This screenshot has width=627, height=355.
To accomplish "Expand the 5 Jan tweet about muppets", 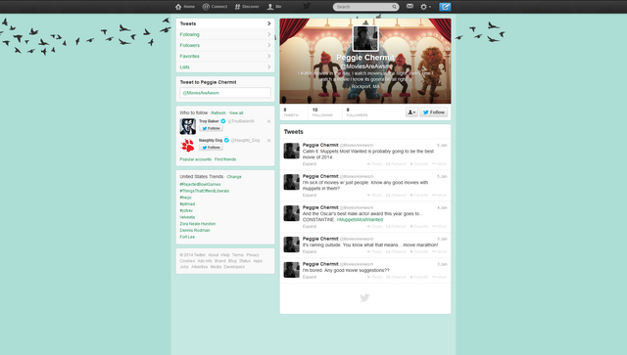I will coord(310,196).
